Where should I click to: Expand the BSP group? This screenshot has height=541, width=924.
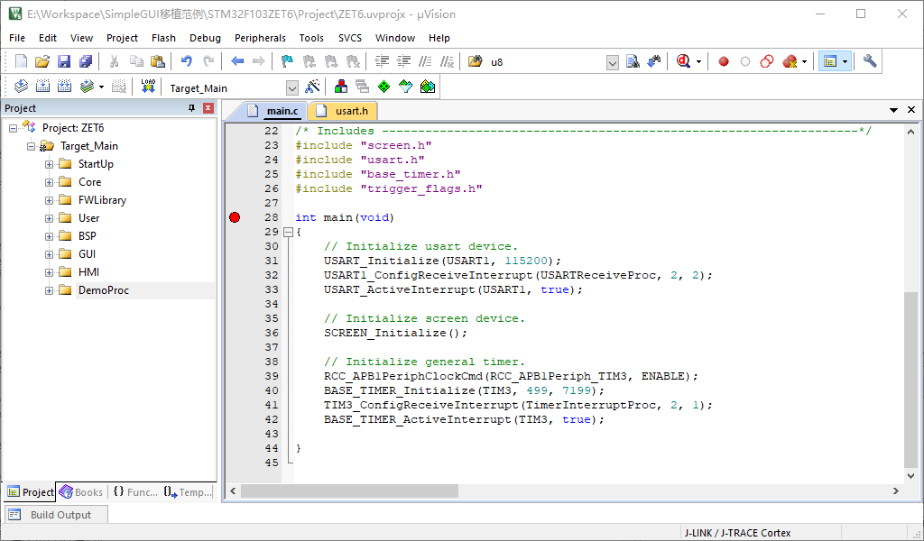50,236
